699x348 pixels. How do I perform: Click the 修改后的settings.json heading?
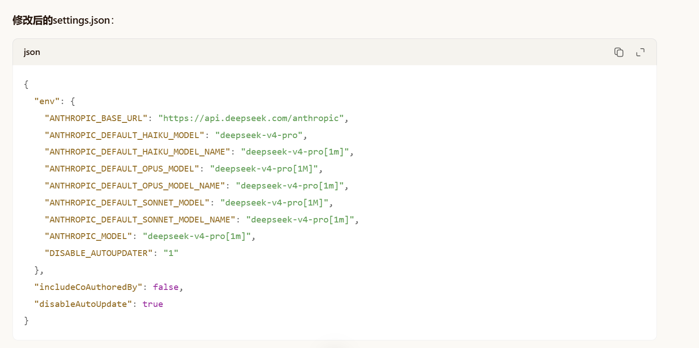click(x=63, y=20)
